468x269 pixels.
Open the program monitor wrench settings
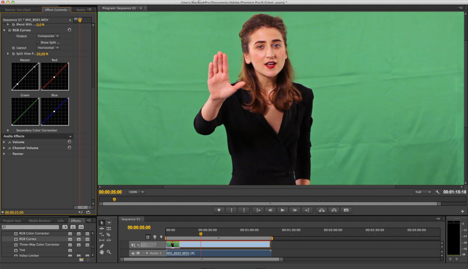(x=437, y=192)
